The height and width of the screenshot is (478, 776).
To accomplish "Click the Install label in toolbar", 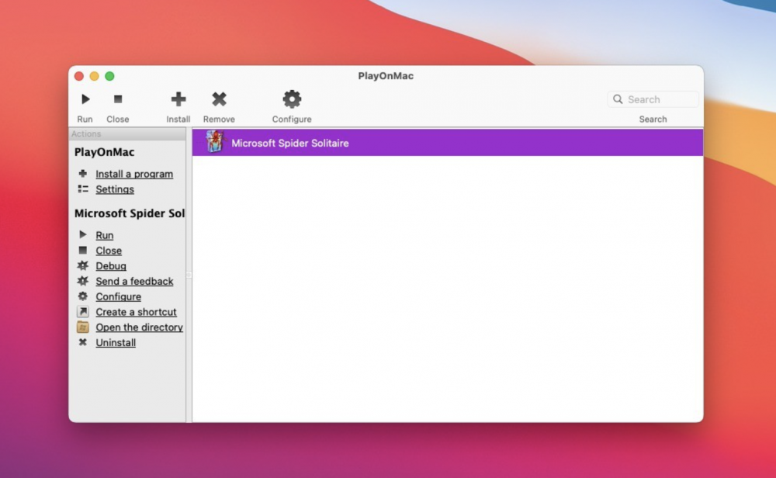I will click(x=178, y=119).
